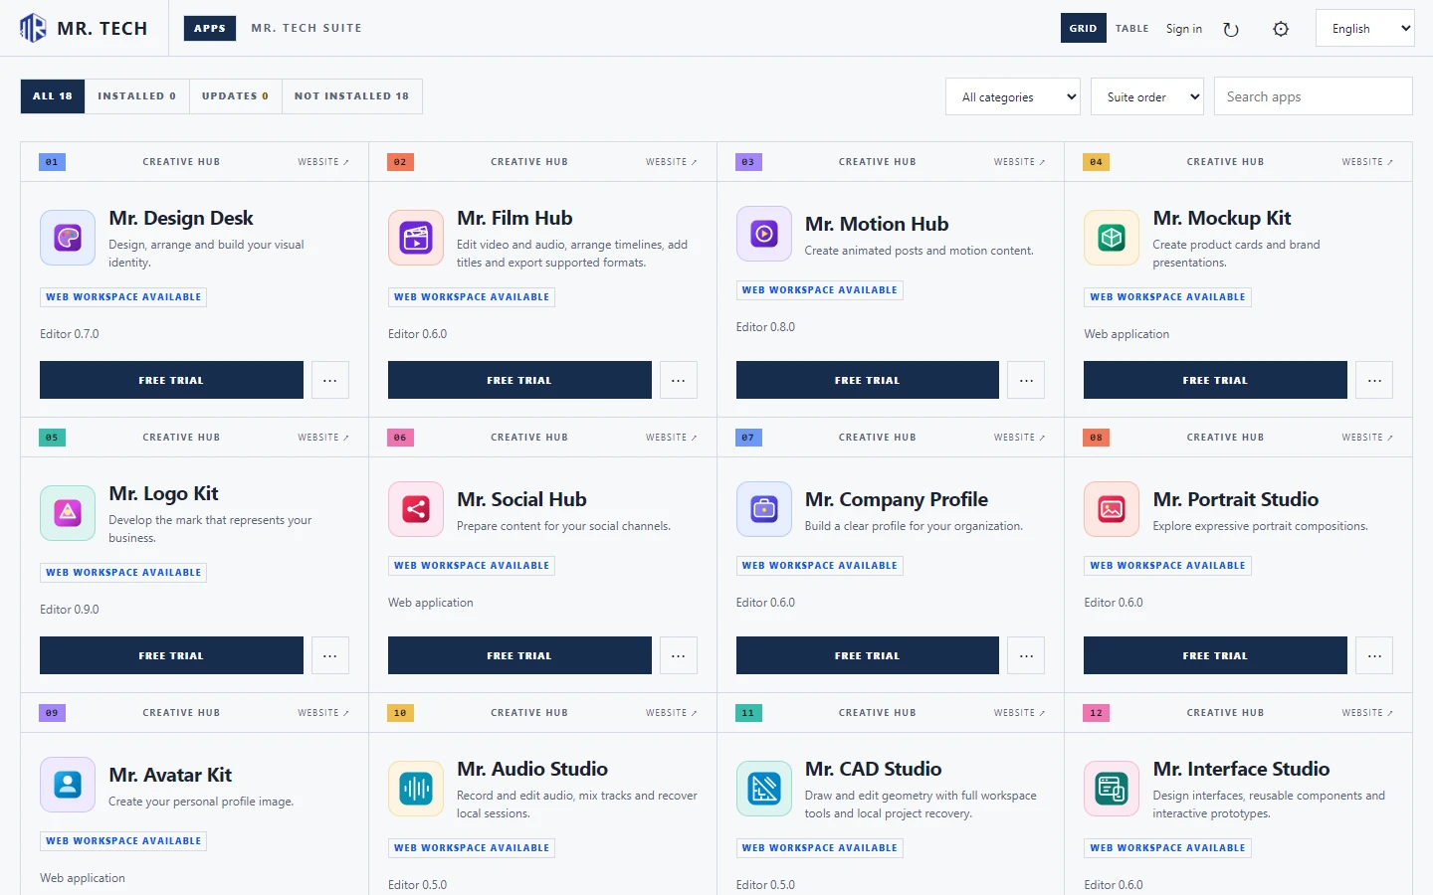Open Website link on Mr. Portrait Studio card

[1367, 438]
